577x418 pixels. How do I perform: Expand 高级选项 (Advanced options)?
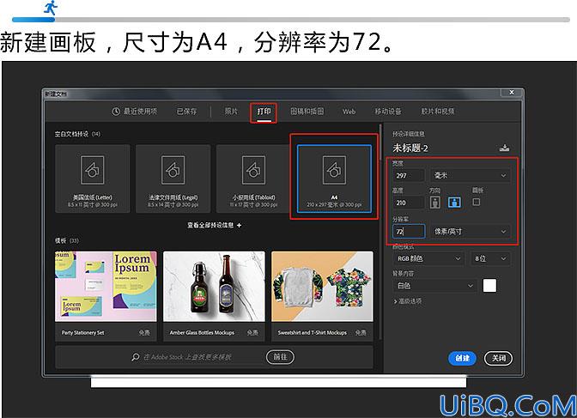[408, 301]
